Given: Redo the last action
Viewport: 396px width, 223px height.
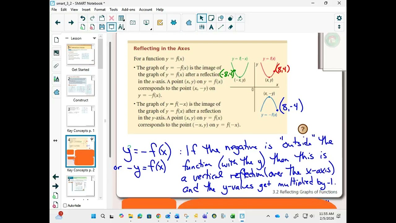Looking at the screenshot, I should pyautogui.click(x=92, y=18).
